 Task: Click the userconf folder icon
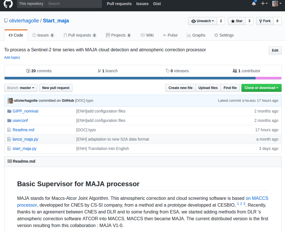[x=9, y=120]
